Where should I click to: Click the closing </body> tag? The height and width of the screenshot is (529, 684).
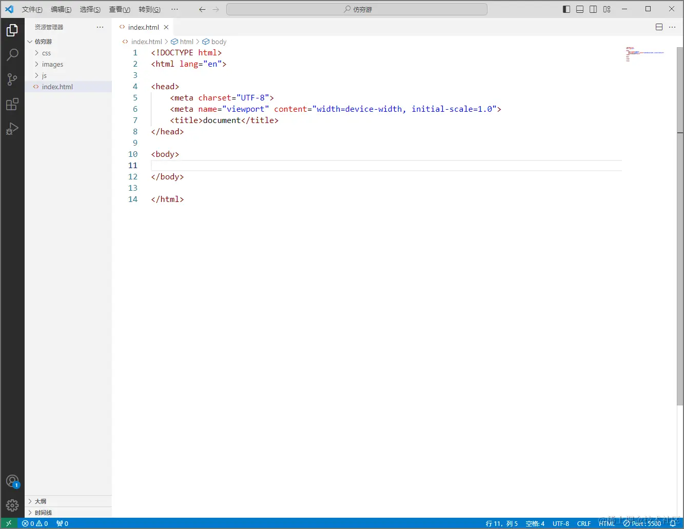pos(167,177)
